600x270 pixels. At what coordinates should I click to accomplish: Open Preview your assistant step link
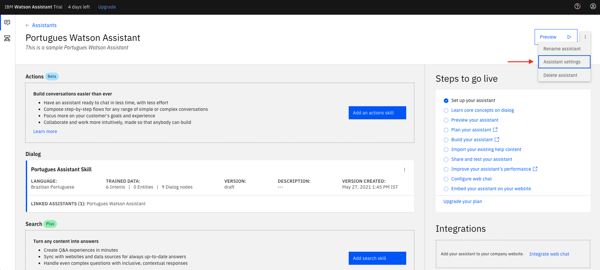click(475, 120)
